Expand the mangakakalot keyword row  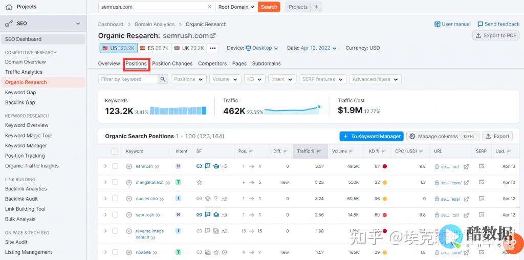point(105,182)
